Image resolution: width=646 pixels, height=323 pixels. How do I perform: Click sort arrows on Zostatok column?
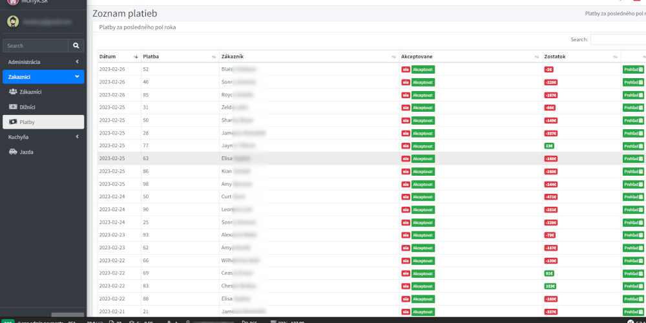pyautogui.click(x=615, y=57)
